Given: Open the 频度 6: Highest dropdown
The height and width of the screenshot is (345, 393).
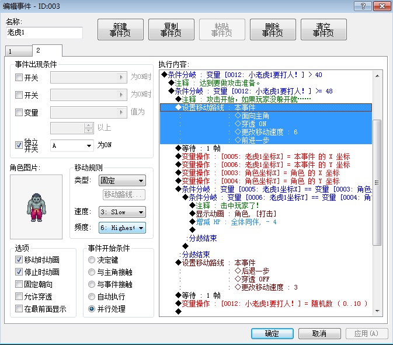Looking at the screenshot, I should click(x=122, y=228).
